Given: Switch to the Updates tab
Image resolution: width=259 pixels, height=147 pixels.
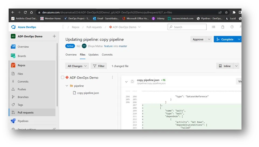Looking at the screenshot, I should tap(94, 55).
